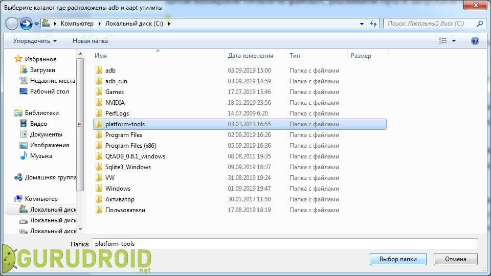Open the view options dropdown arrow
This screenshot has height=276, width=491.
click(x=454, y=41)
